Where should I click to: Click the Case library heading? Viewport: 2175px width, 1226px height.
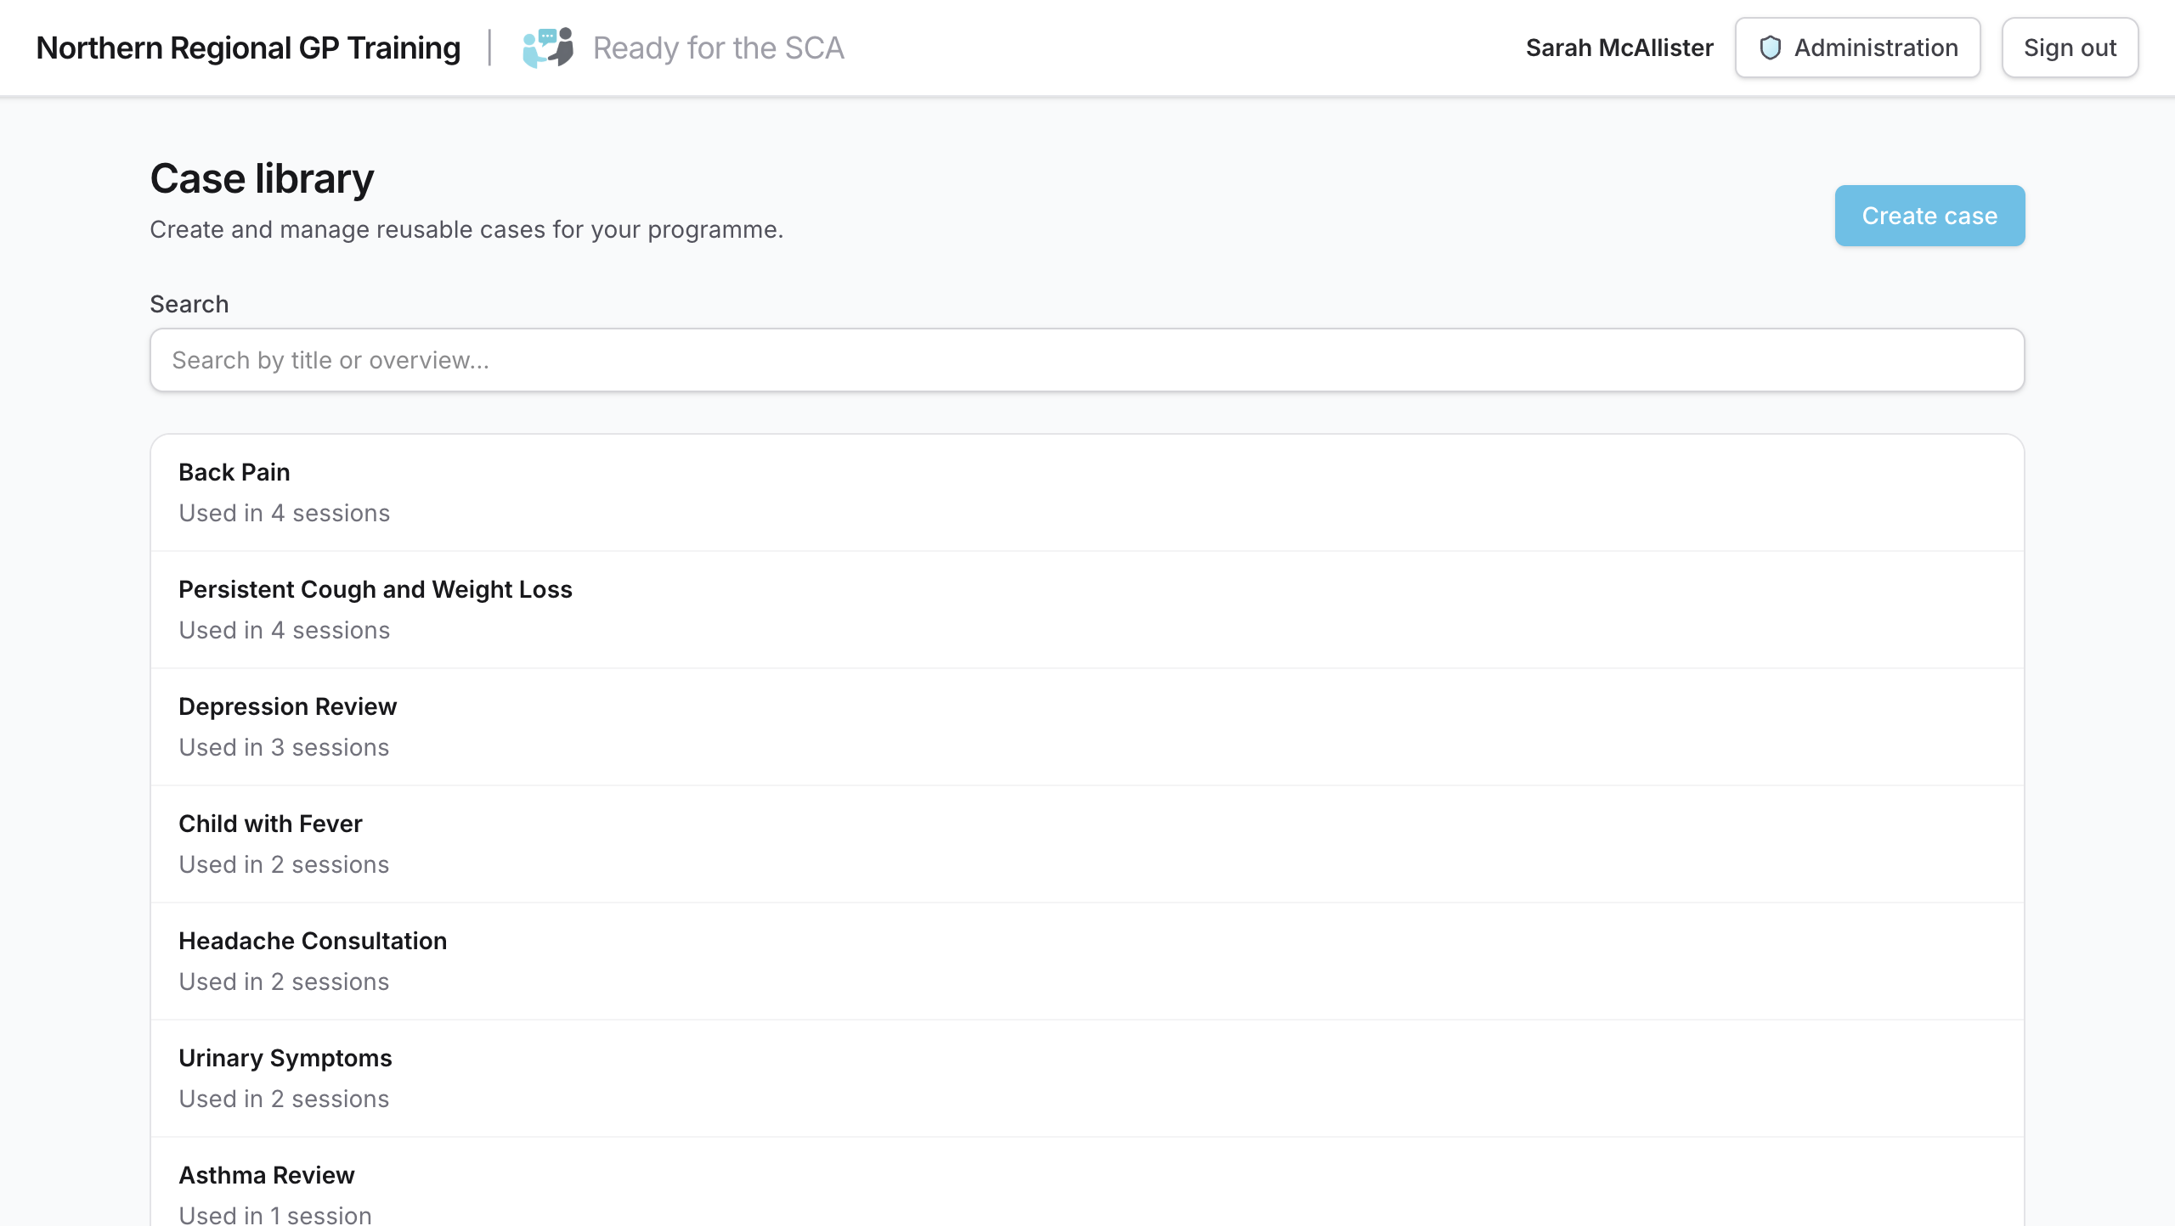[262, 178]
